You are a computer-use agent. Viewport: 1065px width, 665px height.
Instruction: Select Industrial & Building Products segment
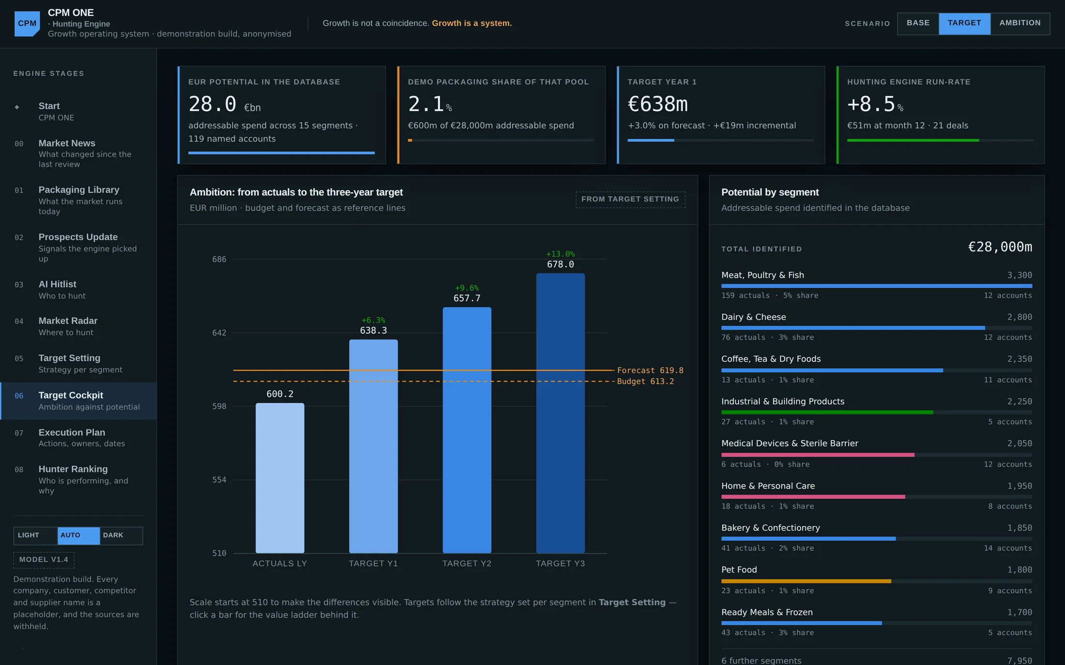click(x=877, y=412)
